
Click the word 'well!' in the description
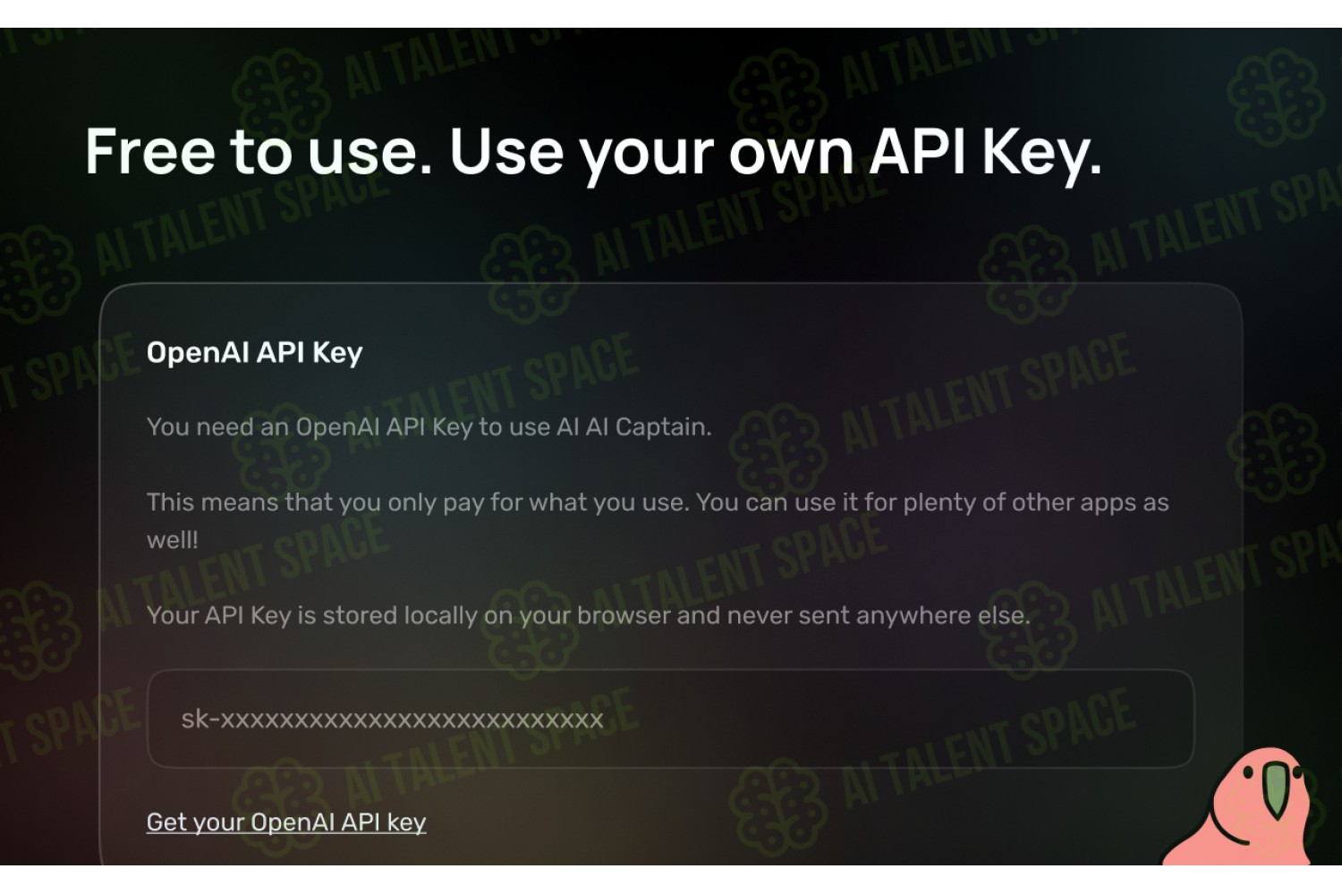(173, 540)
